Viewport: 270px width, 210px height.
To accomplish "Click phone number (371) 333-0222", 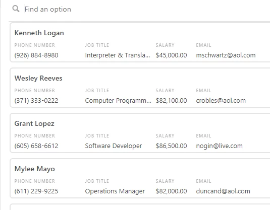I will [x=36, y=101].
